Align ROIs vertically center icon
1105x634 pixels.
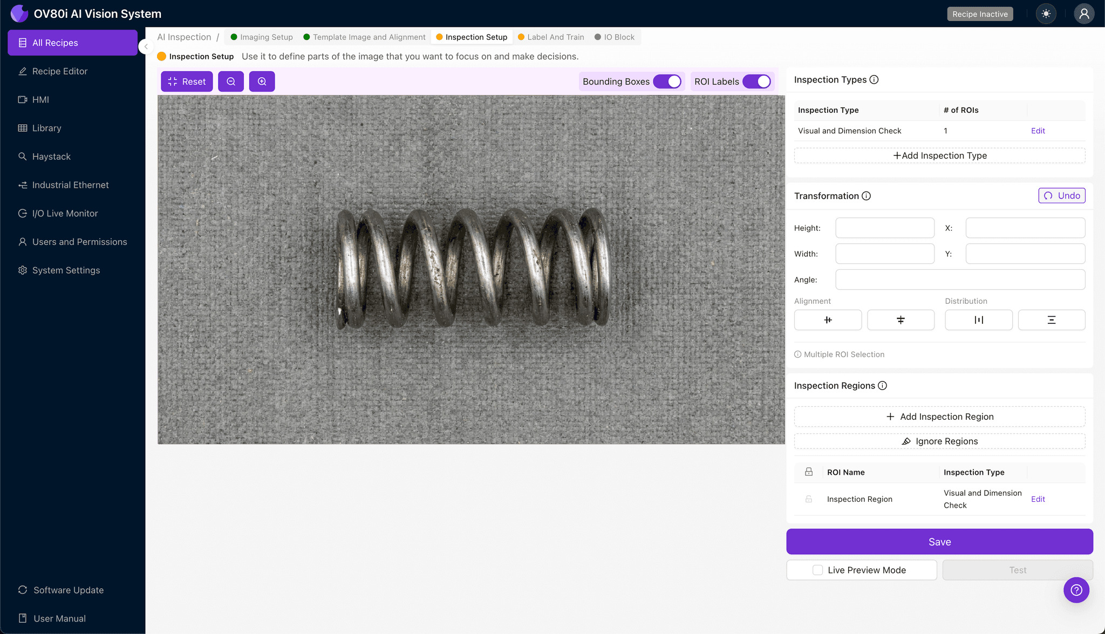[901, 320]
